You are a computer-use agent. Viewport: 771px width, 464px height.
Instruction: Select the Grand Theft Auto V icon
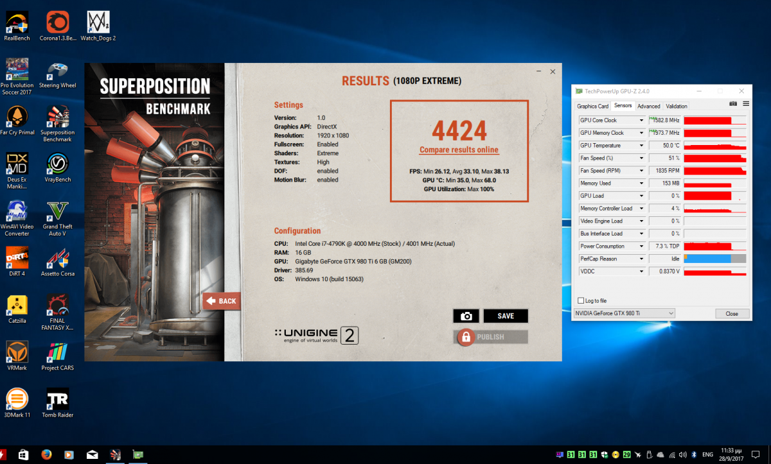(x=58, y=218)
